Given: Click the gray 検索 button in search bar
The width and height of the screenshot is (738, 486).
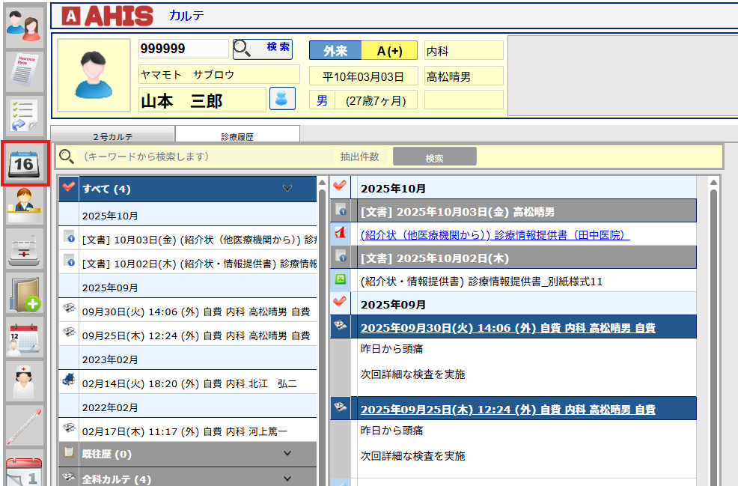Looking at the screenshot, I should (x=434, y=157).
